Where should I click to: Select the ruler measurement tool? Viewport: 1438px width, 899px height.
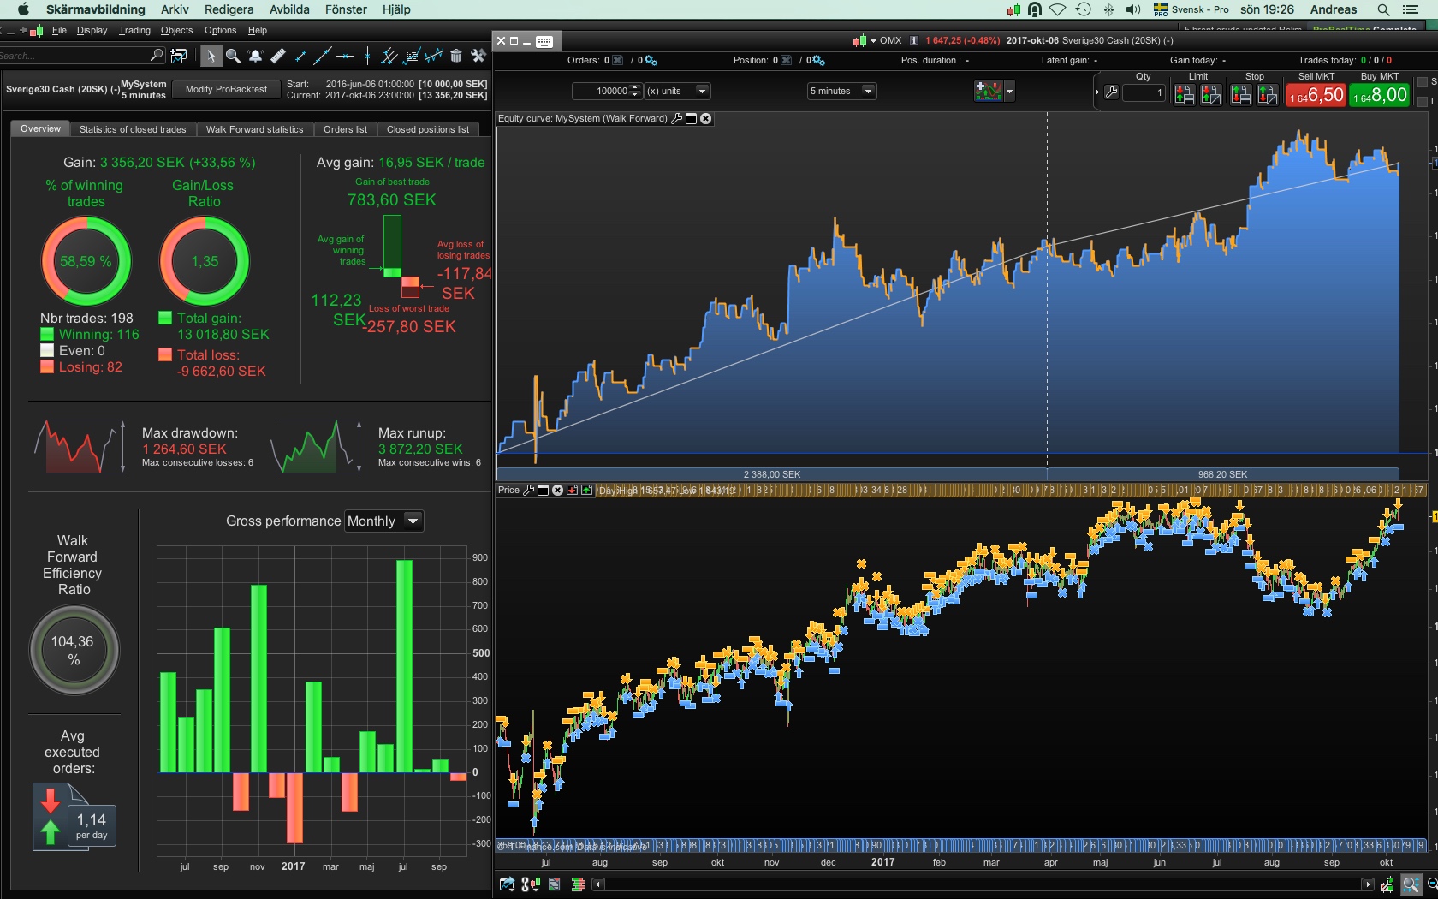click(277, 57)
